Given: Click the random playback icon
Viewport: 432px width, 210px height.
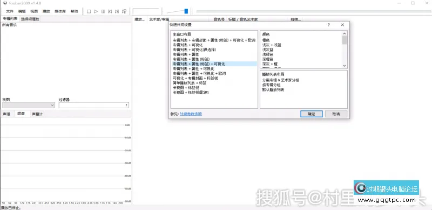Looking at the screenshot, I should (x=124, y=11).
